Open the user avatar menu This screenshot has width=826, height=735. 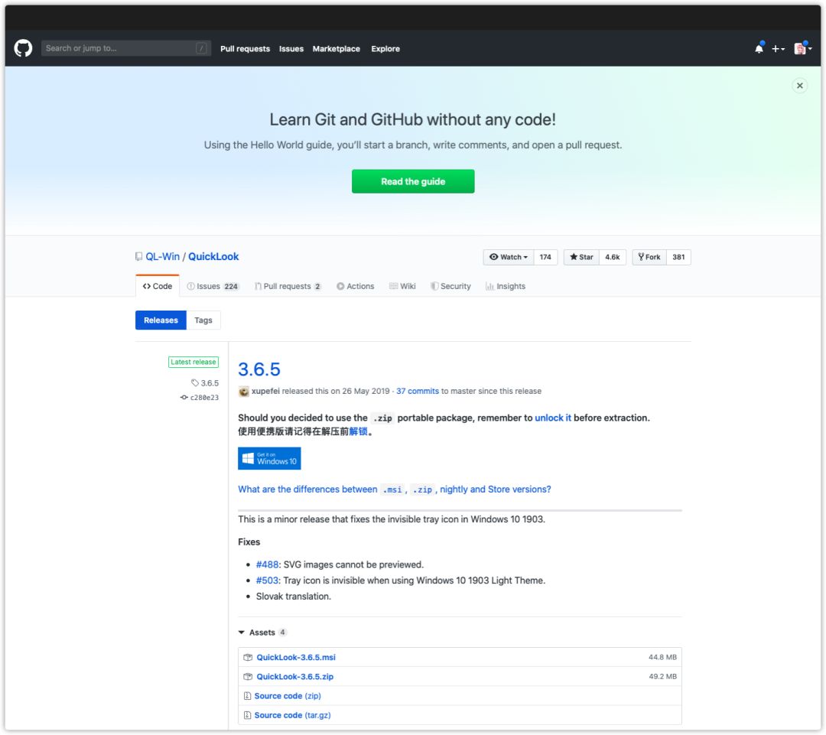click(802, 48)
